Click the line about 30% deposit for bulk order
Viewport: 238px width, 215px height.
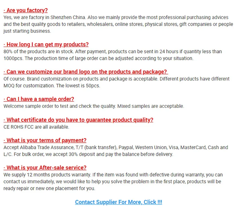(x=88, y=154)
